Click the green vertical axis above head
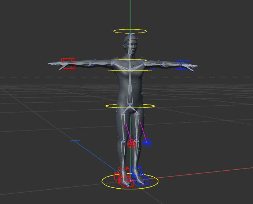The image size is (253, 204). [x=130, y=15]
